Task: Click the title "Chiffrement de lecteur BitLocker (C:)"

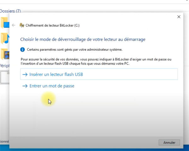Action: [53, 25]
